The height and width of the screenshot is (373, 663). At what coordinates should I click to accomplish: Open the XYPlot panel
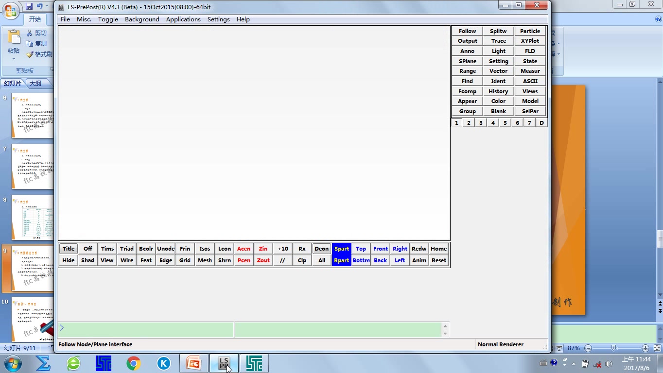[530, 41]
